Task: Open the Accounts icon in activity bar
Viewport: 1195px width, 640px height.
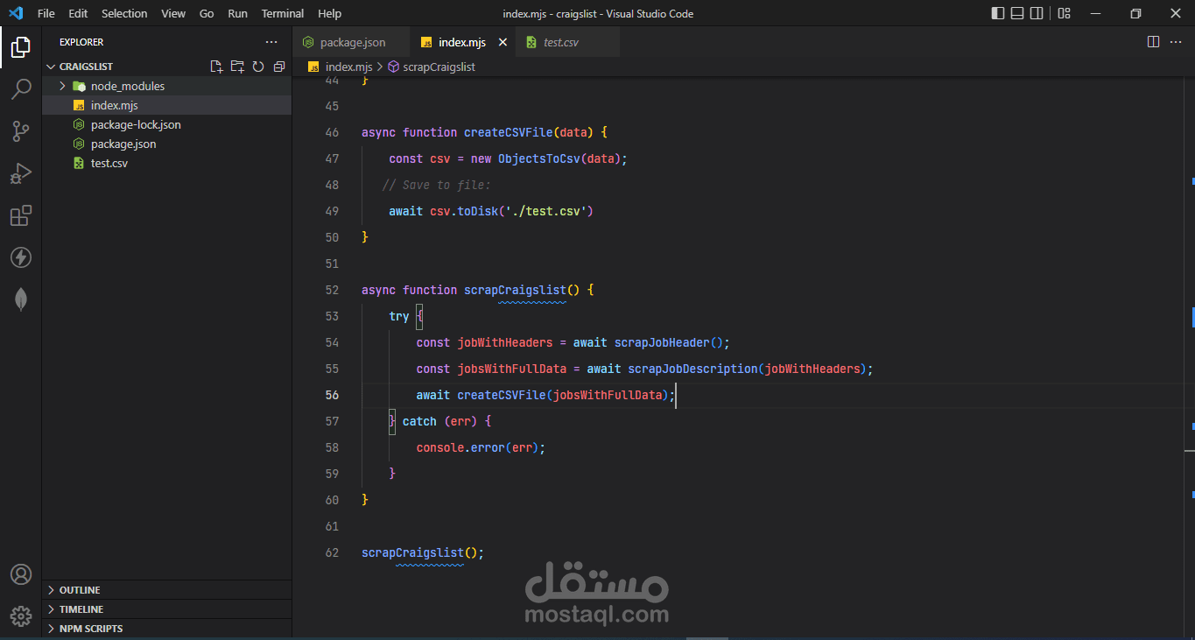Action: [21, 574]
